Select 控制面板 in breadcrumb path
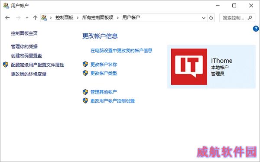The image size is (260, 162). click(x=64, y=17)
